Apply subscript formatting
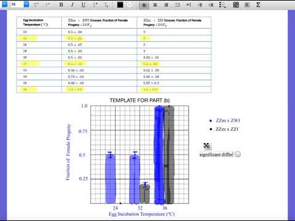The image size is (295, 221). pyautogui.click(x=106, y=5)
